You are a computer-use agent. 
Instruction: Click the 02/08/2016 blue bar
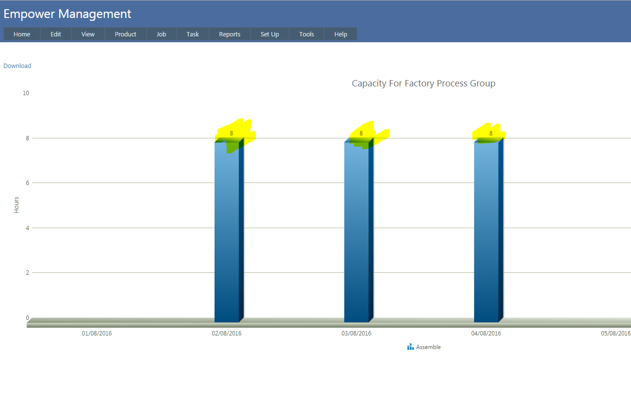click(x=227, y=233)
